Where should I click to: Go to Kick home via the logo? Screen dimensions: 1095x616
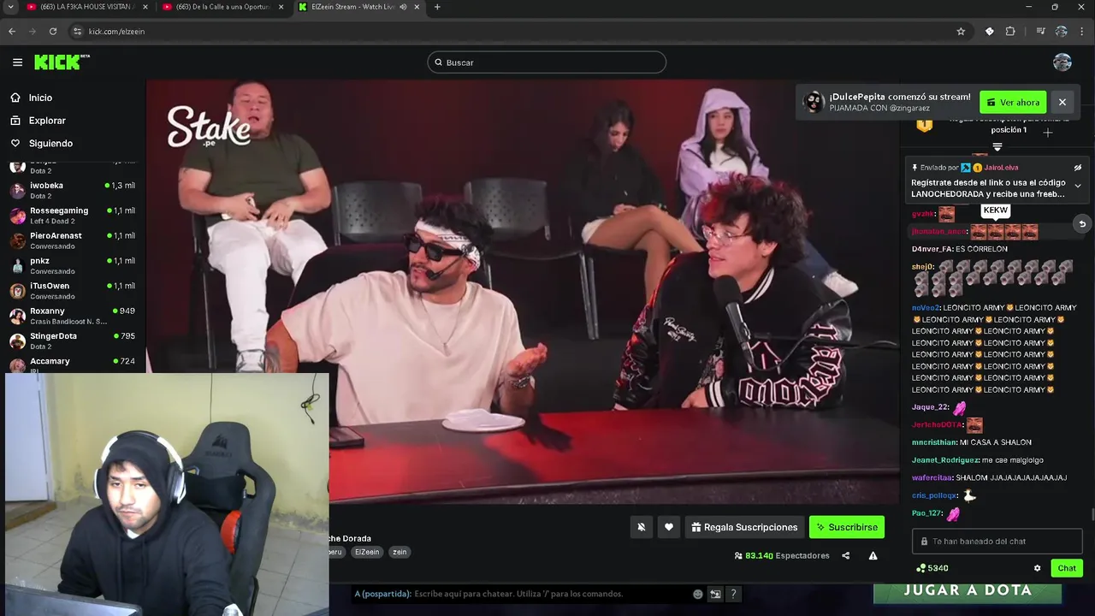coord(62,62)
